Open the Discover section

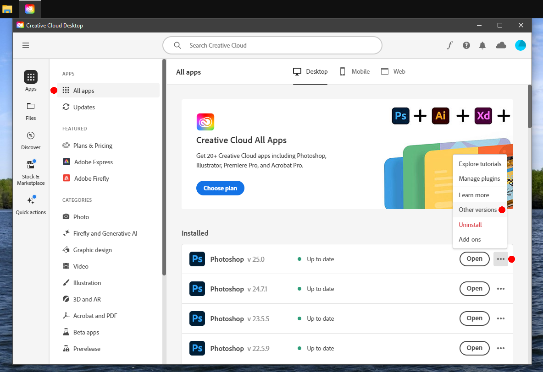pos(30,140)
